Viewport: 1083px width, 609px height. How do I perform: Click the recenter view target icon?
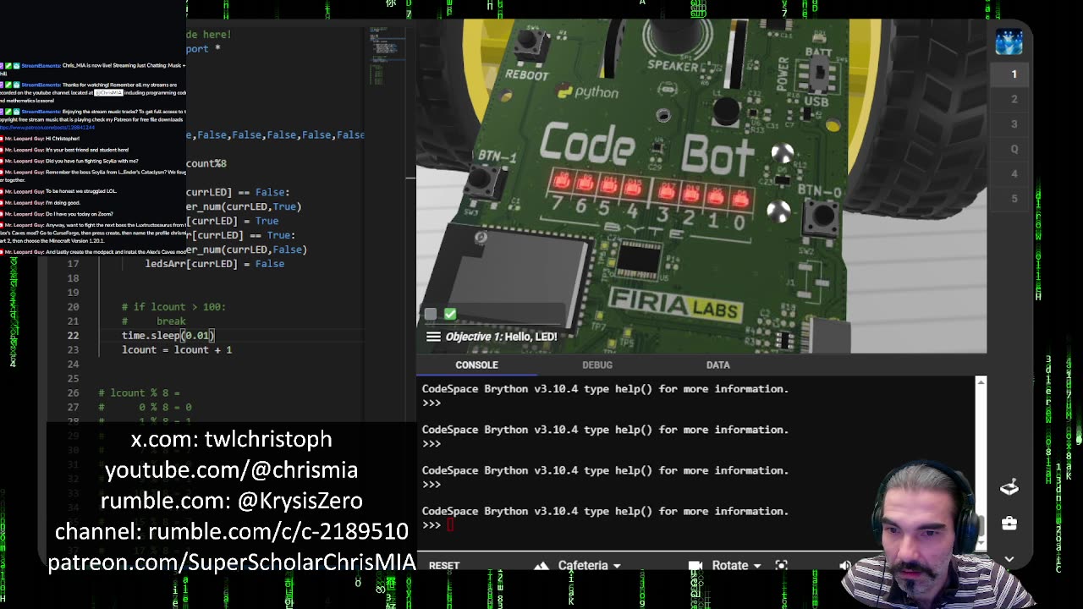pyautogui.click(x=781, y=565)
